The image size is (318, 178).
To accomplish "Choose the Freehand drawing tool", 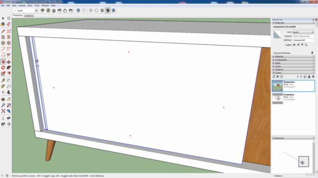I will coord(9,31).
